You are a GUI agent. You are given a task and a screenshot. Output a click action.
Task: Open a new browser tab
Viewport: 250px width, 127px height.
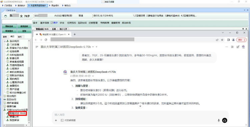(75, 34)
